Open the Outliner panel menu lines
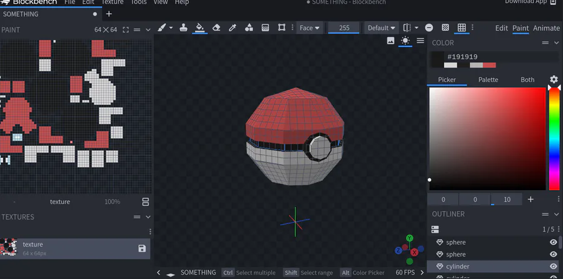This screenshot has height=279, width=563. point(545,215)
